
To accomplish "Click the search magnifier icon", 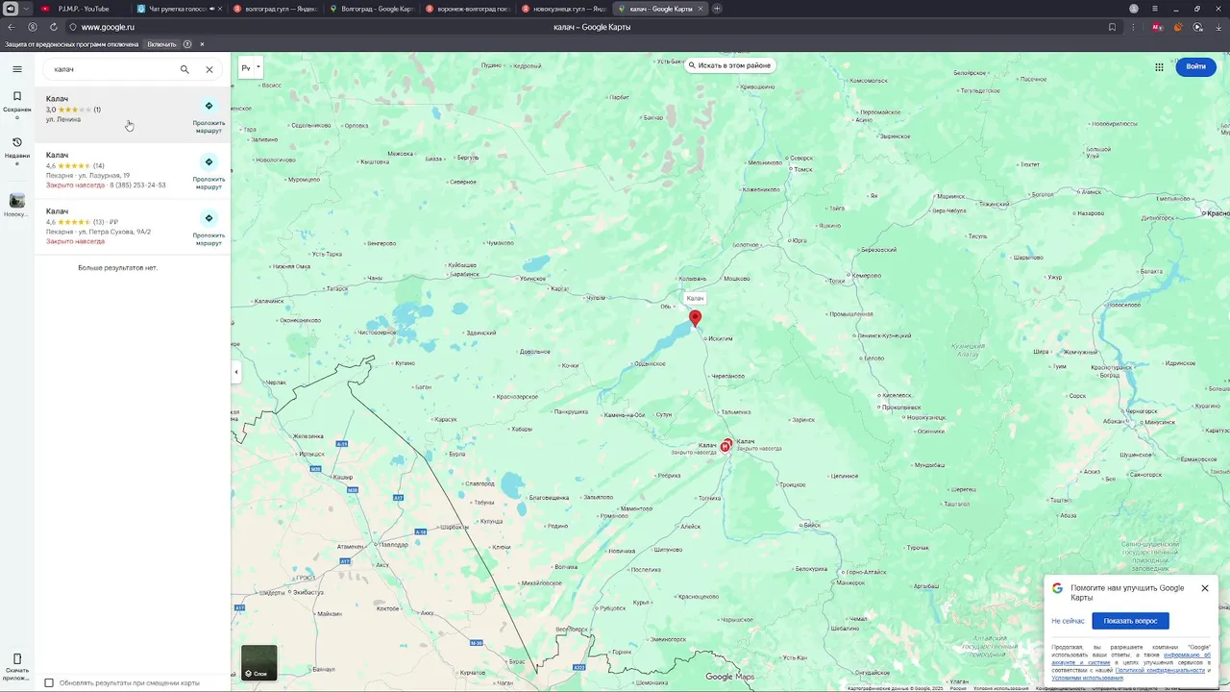I will point(184,69).
